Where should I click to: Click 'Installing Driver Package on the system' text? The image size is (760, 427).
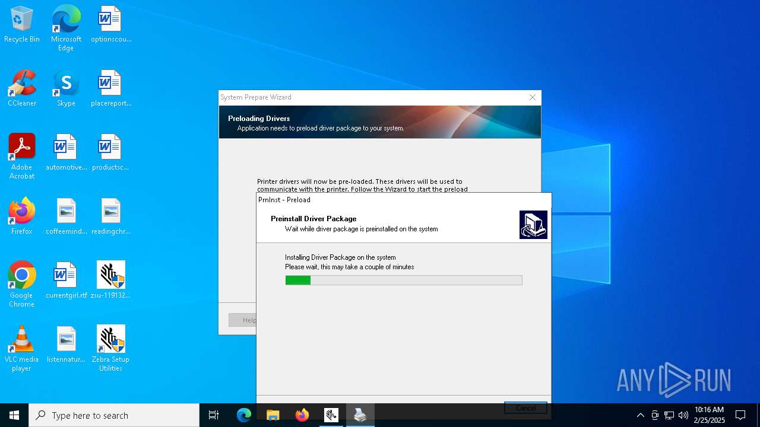coord(340,257)
